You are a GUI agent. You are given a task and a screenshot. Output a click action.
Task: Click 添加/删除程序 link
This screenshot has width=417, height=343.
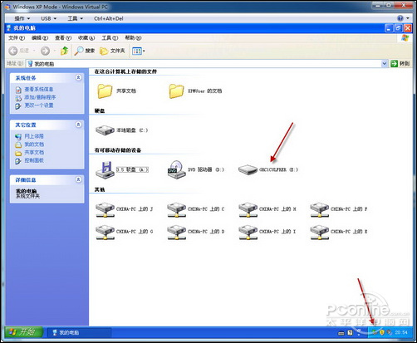tap(40, 97)
